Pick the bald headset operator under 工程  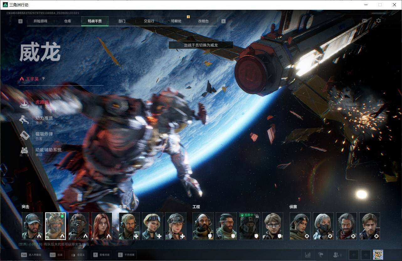coord(203,226)
